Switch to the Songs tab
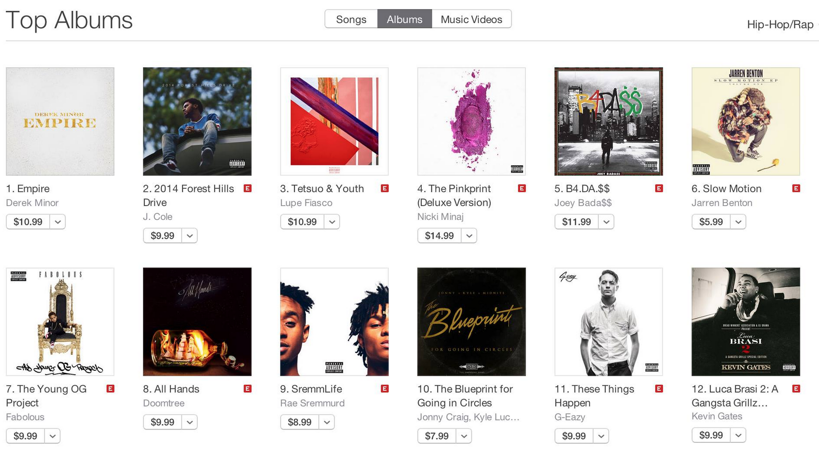 click(351, 19)
